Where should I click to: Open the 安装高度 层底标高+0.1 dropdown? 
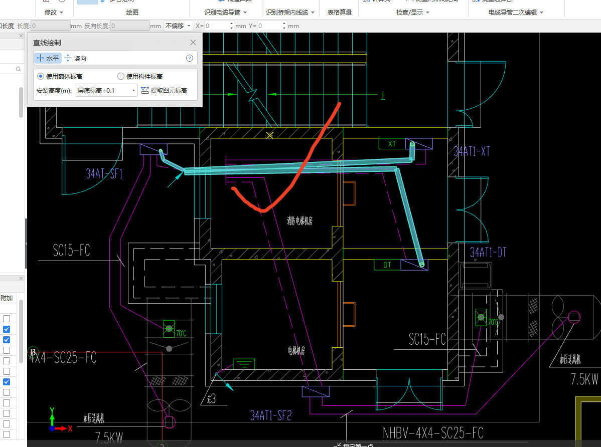click(106, 90)
